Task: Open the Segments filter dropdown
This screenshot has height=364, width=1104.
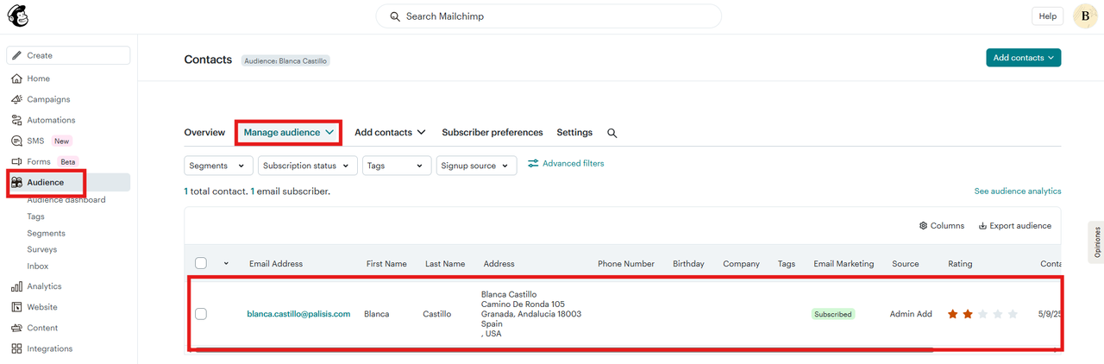Action: [x=219, y=166]
